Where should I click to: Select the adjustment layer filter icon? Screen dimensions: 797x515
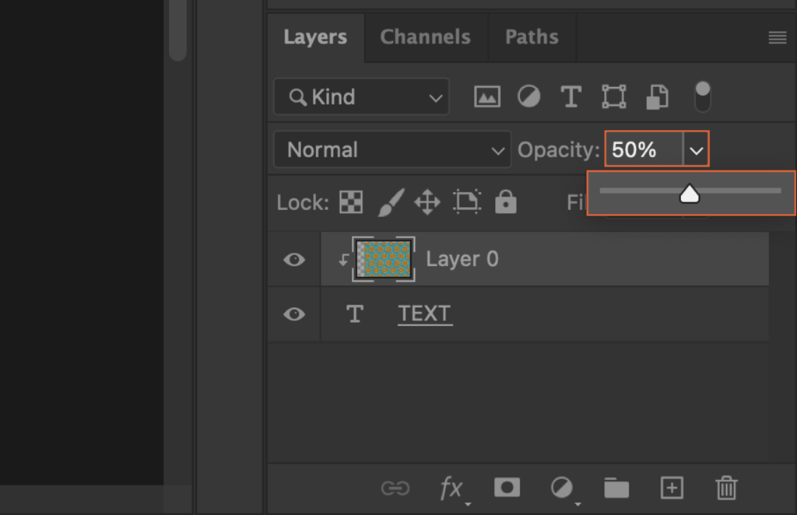click(x=528, y=96)
